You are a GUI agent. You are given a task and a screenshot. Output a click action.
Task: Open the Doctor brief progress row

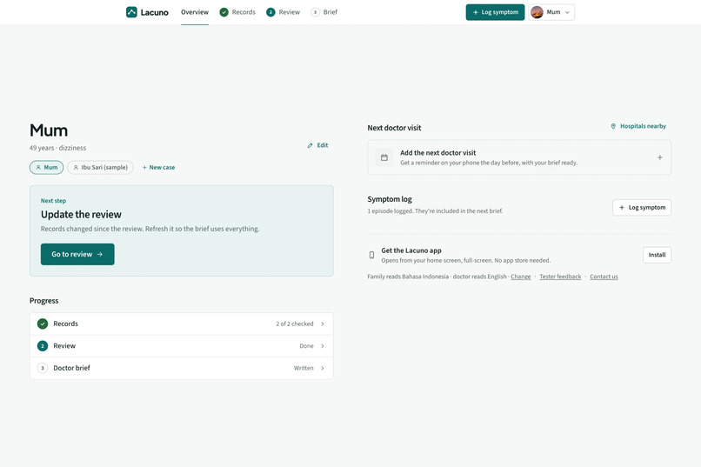182,368
